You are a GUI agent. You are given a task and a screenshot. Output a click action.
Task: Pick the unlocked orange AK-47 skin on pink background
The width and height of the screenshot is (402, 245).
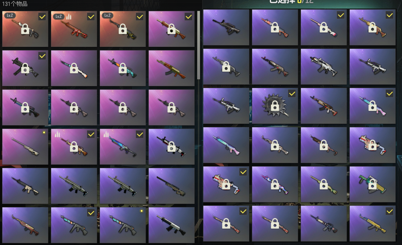[x=172, y=68]
